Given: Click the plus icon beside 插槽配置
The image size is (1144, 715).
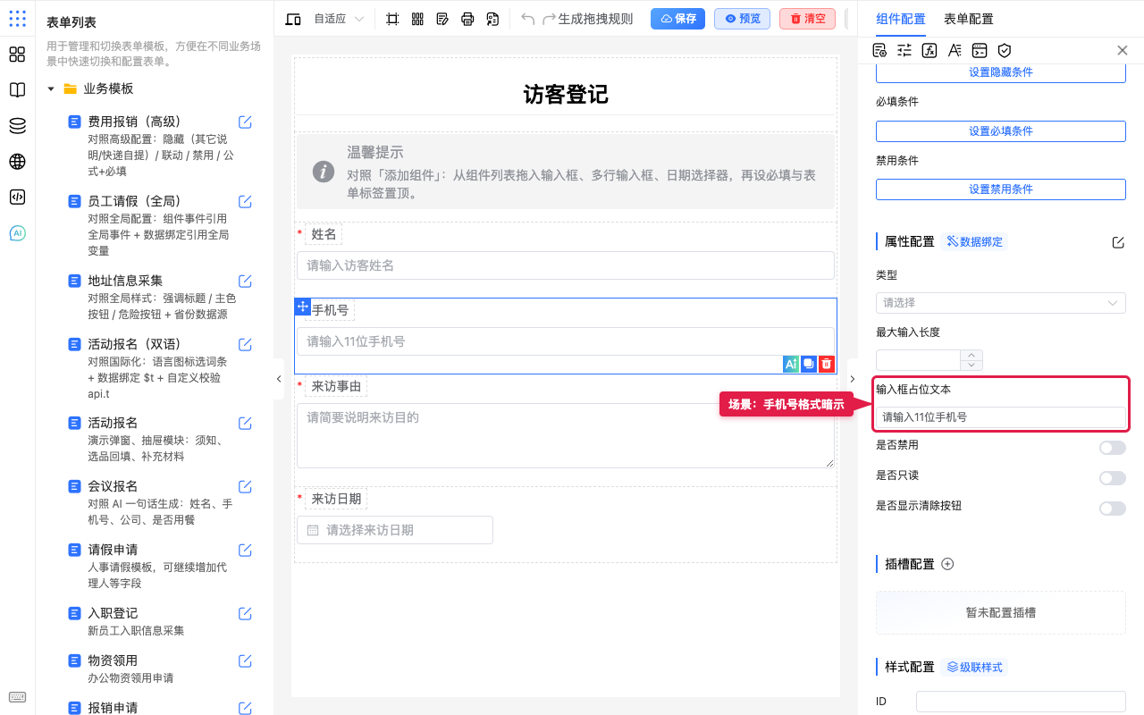Looking at the screenshot, I should 948,564.
